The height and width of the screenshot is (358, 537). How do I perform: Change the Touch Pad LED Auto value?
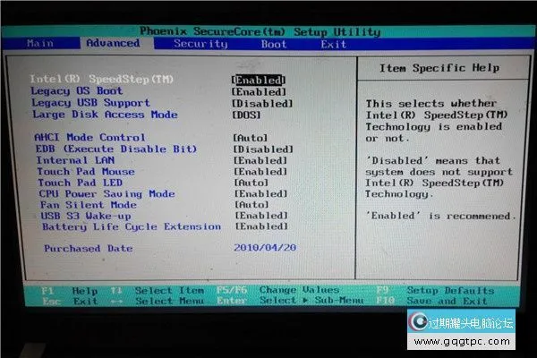pyautogui.click(x=251, y=183)
